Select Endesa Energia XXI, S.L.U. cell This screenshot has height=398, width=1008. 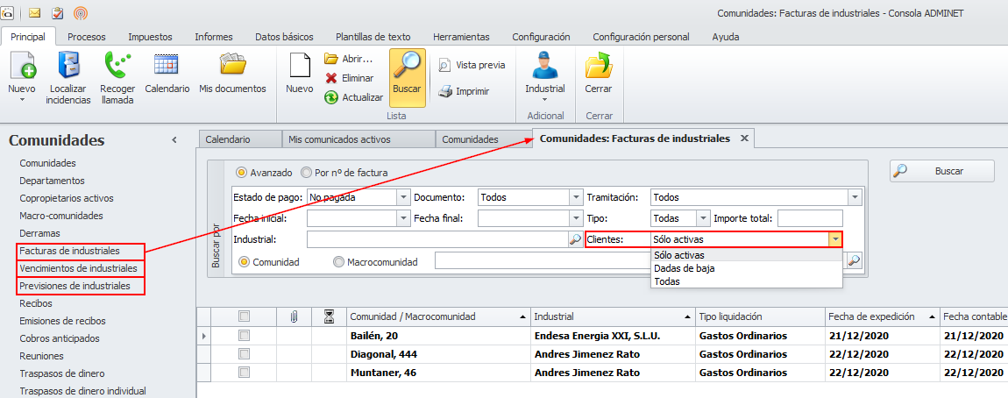(x=614, y=335)
